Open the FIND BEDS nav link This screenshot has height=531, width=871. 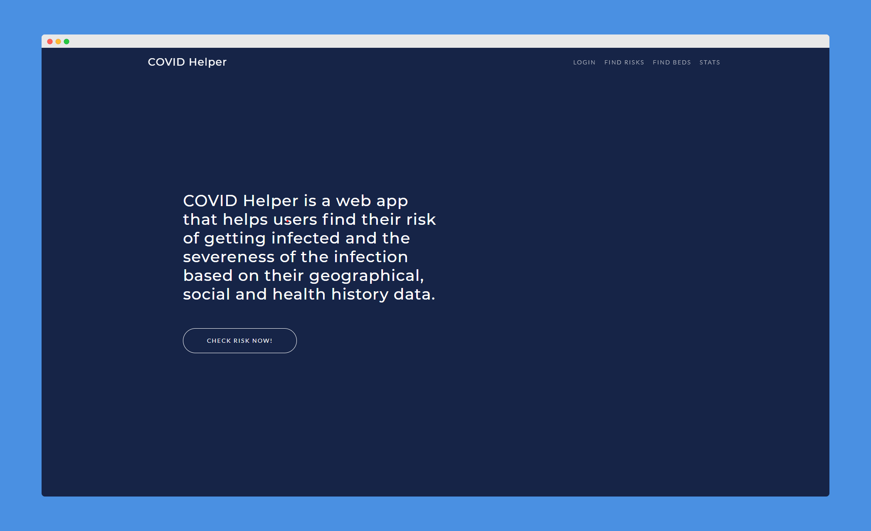pyautogui.click(x=671, y=62)
